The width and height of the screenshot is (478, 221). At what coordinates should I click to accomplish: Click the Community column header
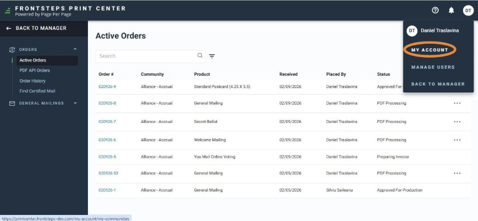coord(152,74)
